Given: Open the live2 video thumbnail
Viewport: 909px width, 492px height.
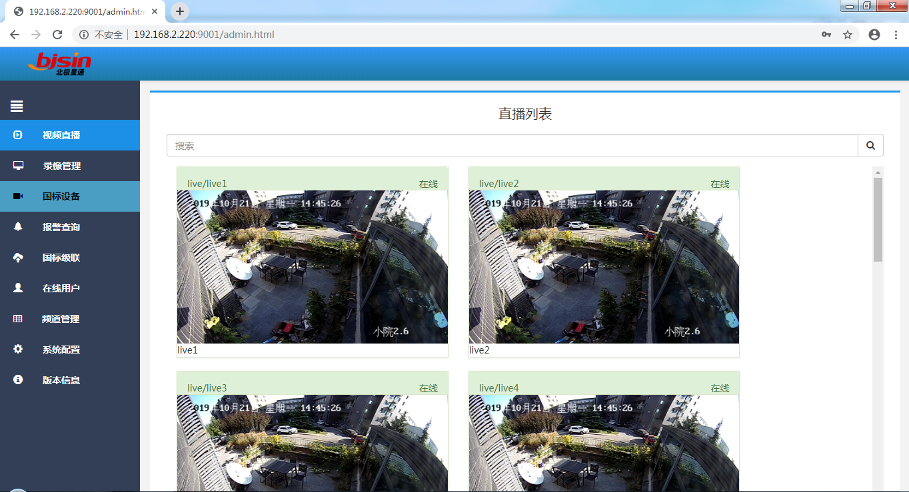Looking at the screenshot, I should [604, 267].
